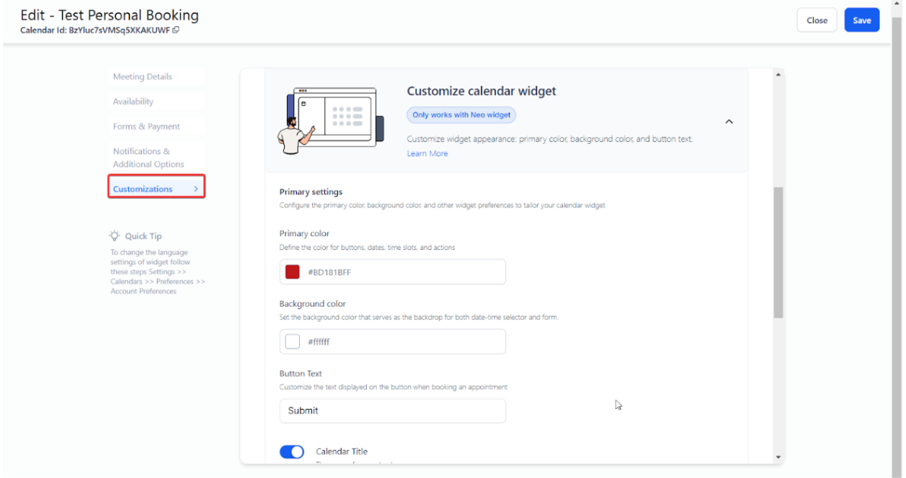Click the Save button
906x478 pixels.
coord(862,20)
